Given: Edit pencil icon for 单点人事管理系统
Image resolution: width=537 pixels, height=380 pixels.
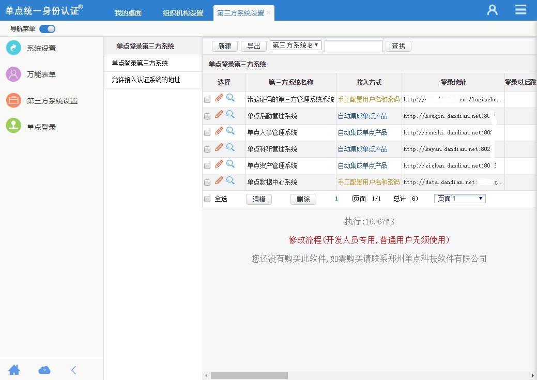Looking at the screenshot, I should pyautogui.click(x=219, y=131).
